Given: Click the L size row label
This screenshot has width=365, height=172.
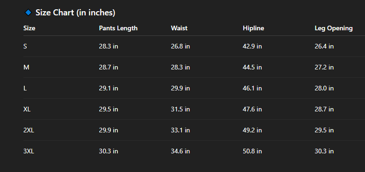Looking at the screenshot, I should coord(25,88).
